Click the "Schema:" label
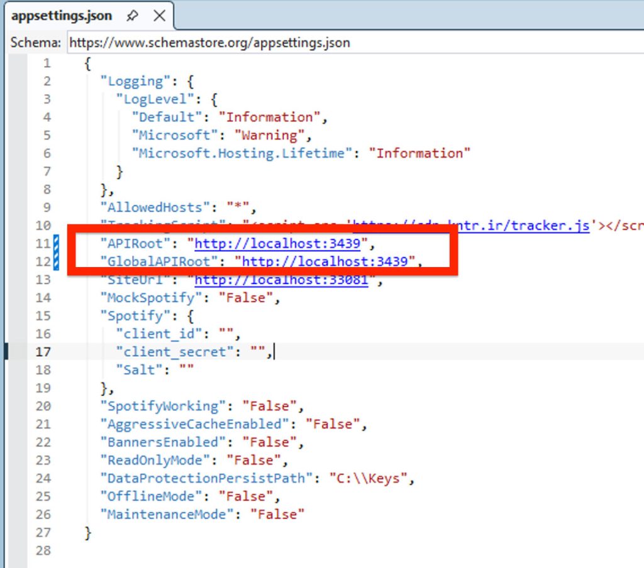Viewport: 644px width, 568px height. tap(36, 42)
